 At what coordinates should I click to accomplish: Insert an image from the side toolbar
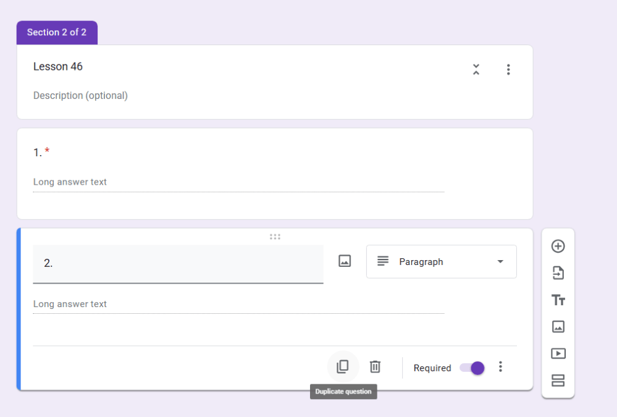[x=558, y=327]
